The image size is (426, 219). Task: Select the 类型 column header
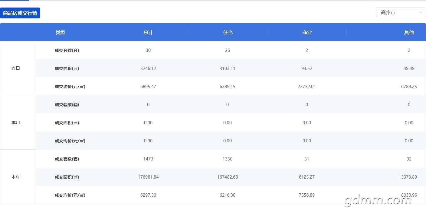tap(60, 32)
